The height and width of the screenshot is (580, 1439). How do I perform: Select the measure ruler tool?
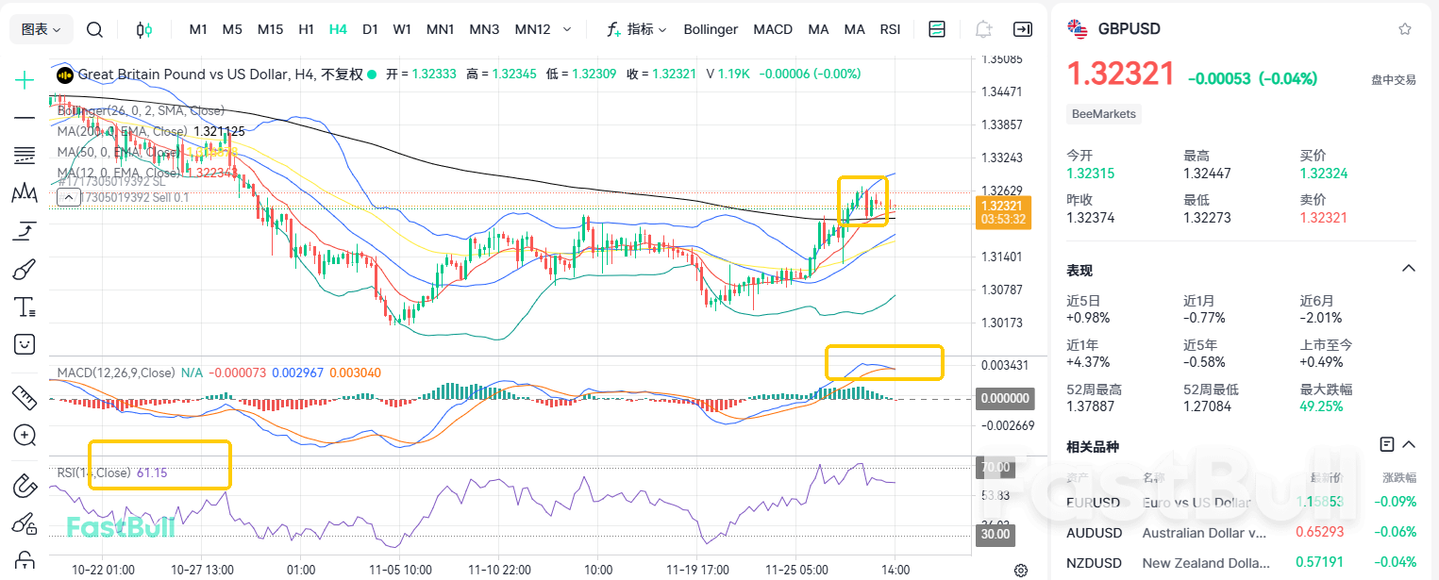[x=24, y=397]
